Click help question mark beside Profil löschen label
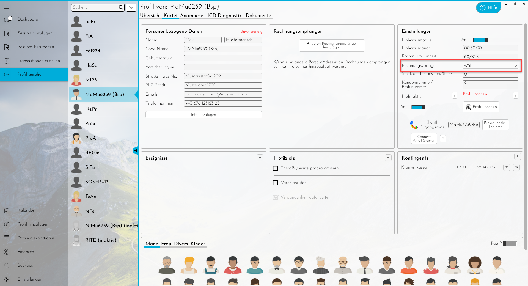The image size is (528, 286). pos(516,95)
